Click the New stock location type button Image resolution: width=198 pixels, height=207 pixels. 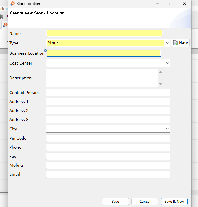tap(180, 43)
